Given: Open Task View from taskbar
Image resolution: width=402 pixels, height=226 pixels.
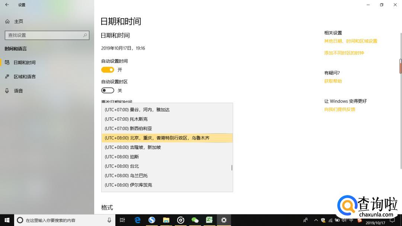Looking at the screenshot, I should pyautogui.click(x=122, y=220).
